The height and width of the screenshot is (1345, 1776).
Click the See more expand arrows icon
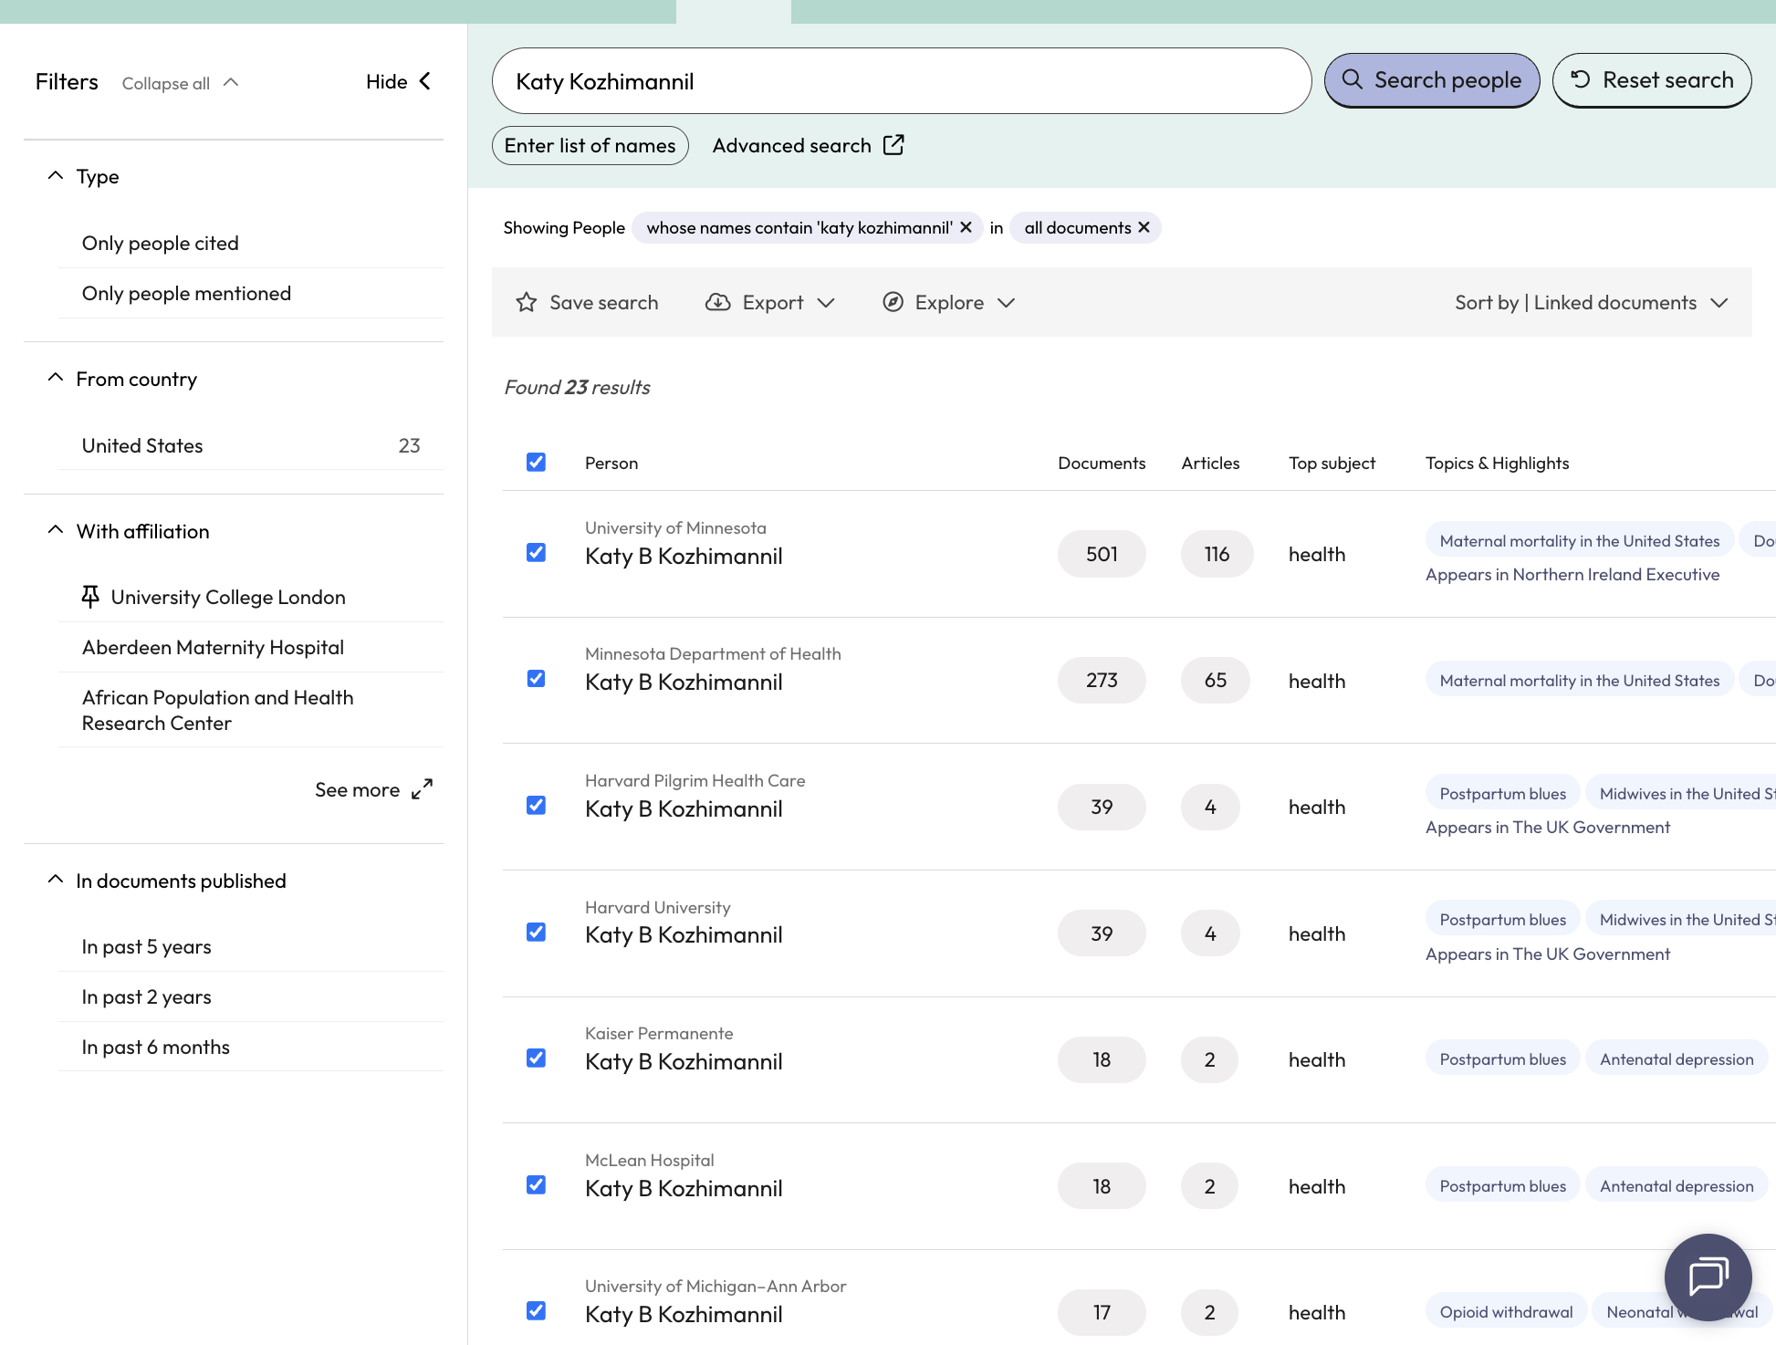pos(422,789)
